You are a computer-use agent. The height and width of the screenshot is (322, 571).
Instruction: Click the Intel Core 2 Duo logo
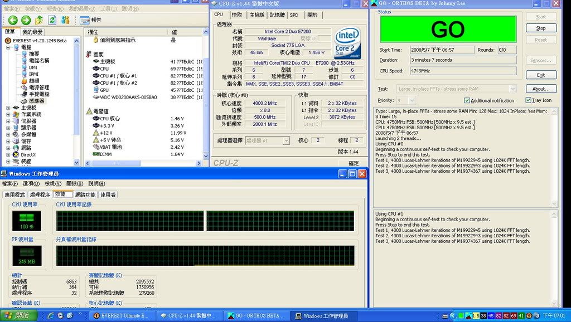point(347,42)
